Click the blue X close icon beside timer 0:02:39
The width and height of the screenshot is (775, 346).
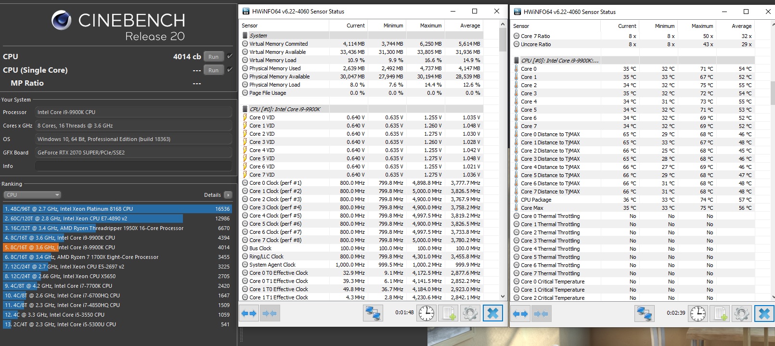coord(764,314)
